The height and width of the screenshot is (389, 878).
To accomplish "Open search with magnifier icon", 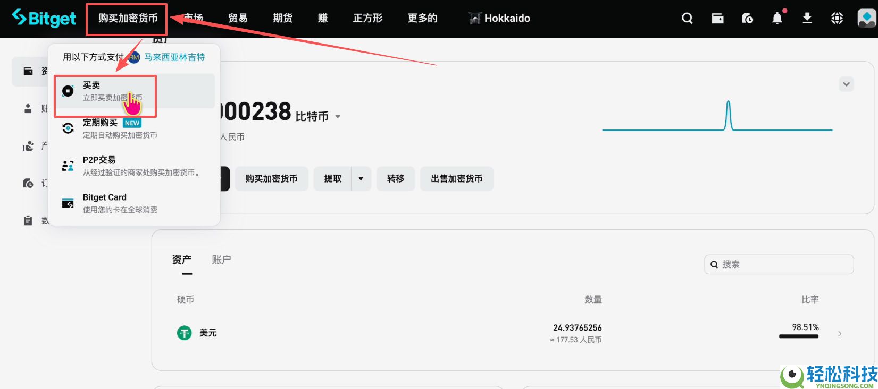I will coord(687,19).
